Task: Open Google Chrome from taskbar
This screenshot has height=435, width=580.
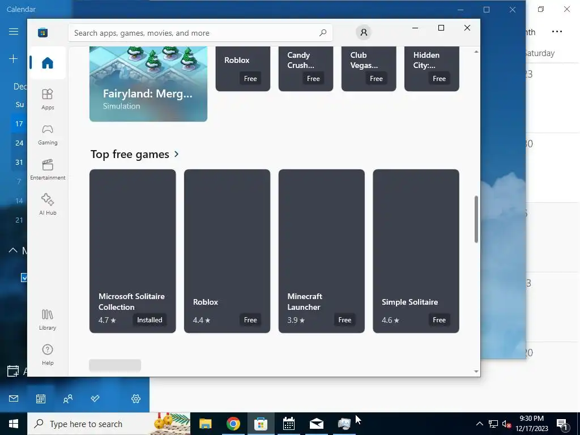Action: coord(233,424)
